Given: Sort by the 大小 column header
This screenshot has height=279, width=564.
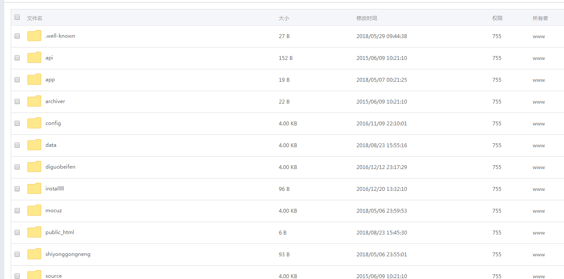Looking at the screenshot, I should tap(284, 18).
